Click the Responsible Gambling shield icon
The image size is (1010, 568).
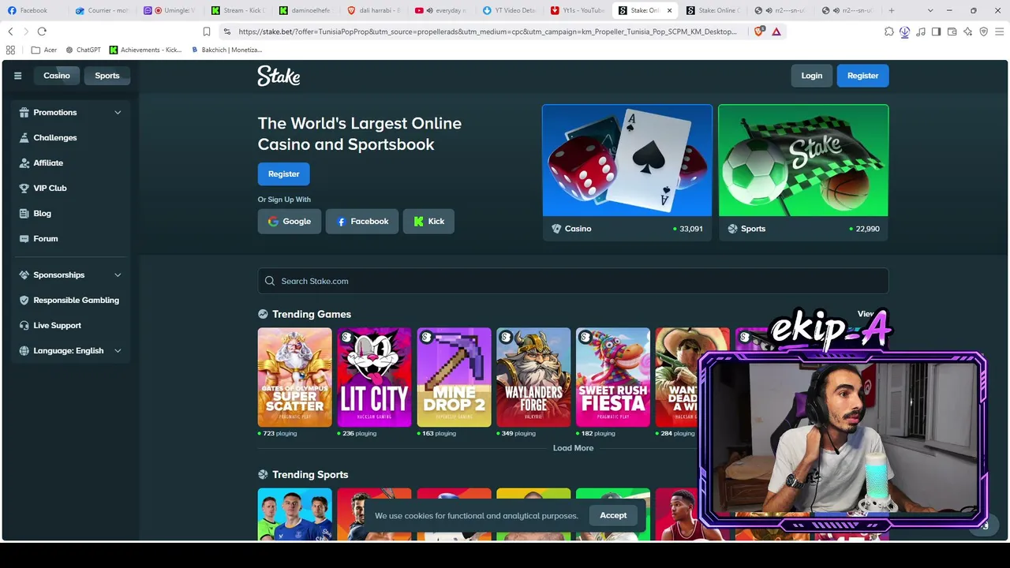pyautogui.click(x=24, y=300)
